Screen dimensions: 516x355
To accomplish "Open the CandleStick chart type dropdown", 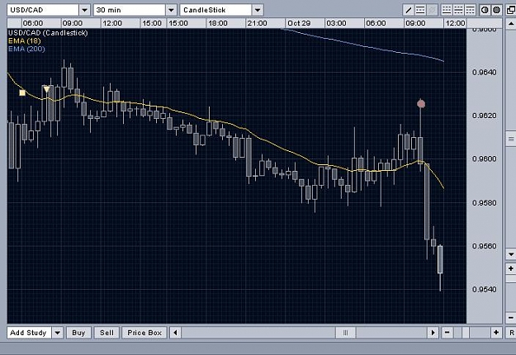I will pos(258,10).
